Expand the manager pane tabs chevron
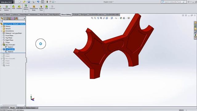Viewport: 197px width, 111px height. click(x=24, y=18)
